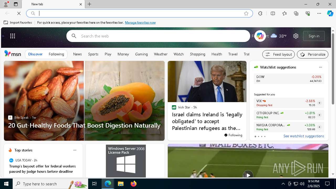Stop loading the page
Screen dimensions: 336x189
click(19, 13)
